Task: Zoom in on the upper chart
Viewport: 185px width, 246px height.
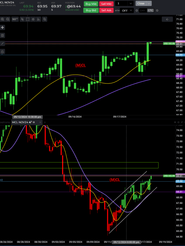Action: click(2, 19)
